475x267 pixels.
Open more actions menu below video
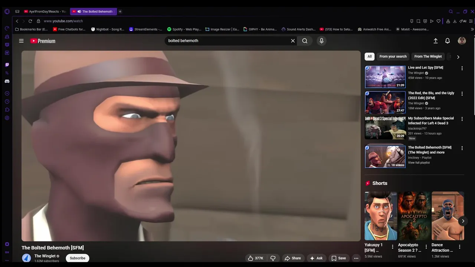click(x=356, y=258)
